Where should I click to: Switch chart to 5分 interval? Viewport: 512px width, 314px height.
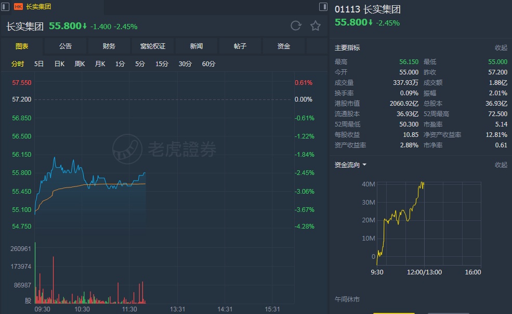140,64
